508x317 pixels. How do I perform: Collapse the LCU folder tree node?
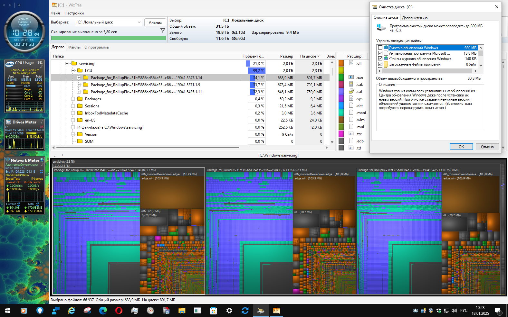73,70
